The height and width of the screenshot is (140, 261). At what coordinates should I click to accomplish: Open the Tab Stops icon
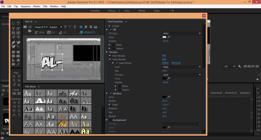(96, 27)
